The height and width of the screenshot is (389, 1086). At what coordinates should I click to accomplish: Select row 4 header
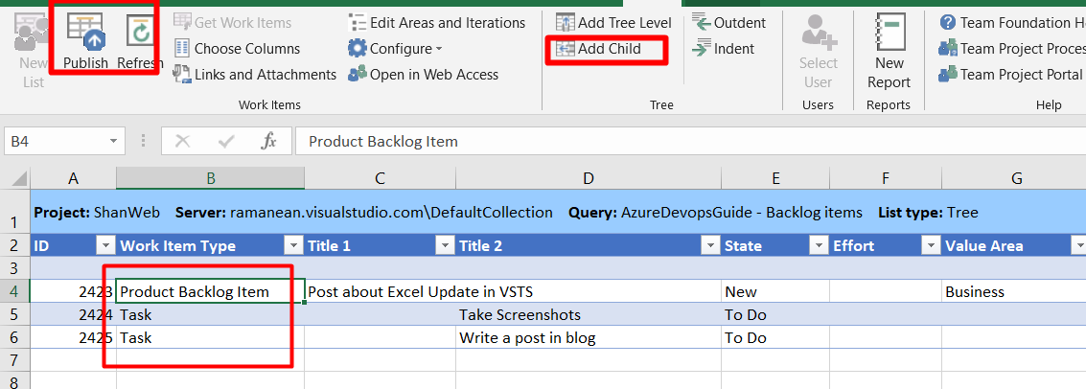pyautogui.click(x=15, y=291)
